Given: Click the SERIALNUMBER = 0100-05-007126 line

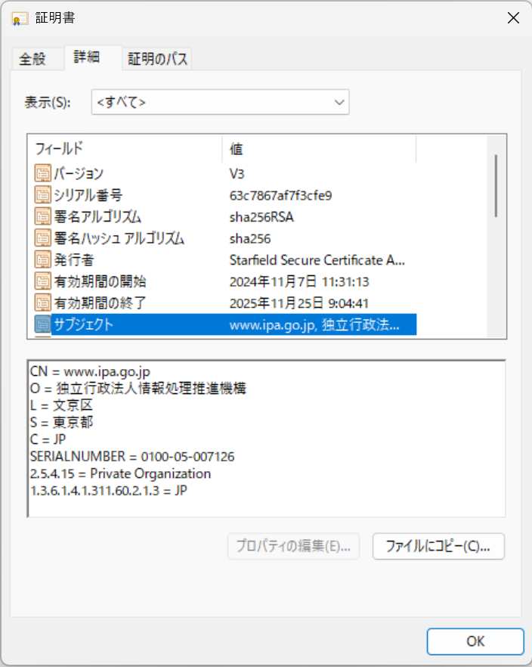Looking at the screenshot, I should [x=132, y=457].
